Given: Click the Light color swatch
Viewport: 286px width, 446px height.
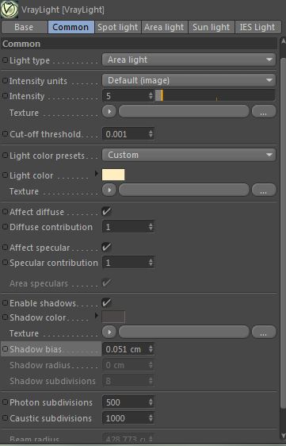Looking at the screenshot, I should click(x=113, y=175).
